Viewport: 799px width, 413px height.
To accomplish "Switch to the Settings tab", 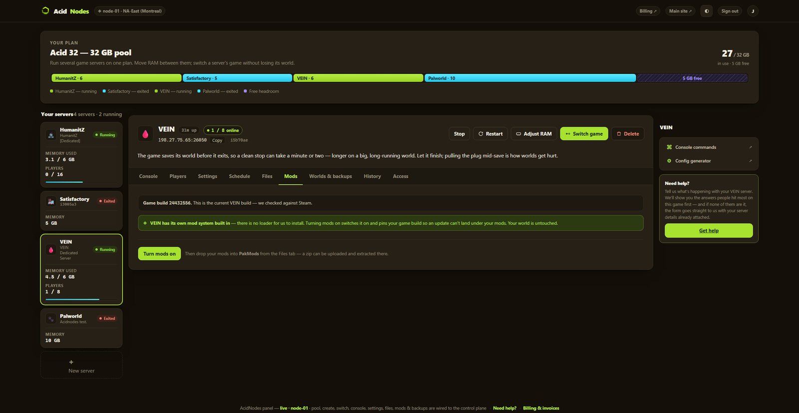I will coord(207,176).
